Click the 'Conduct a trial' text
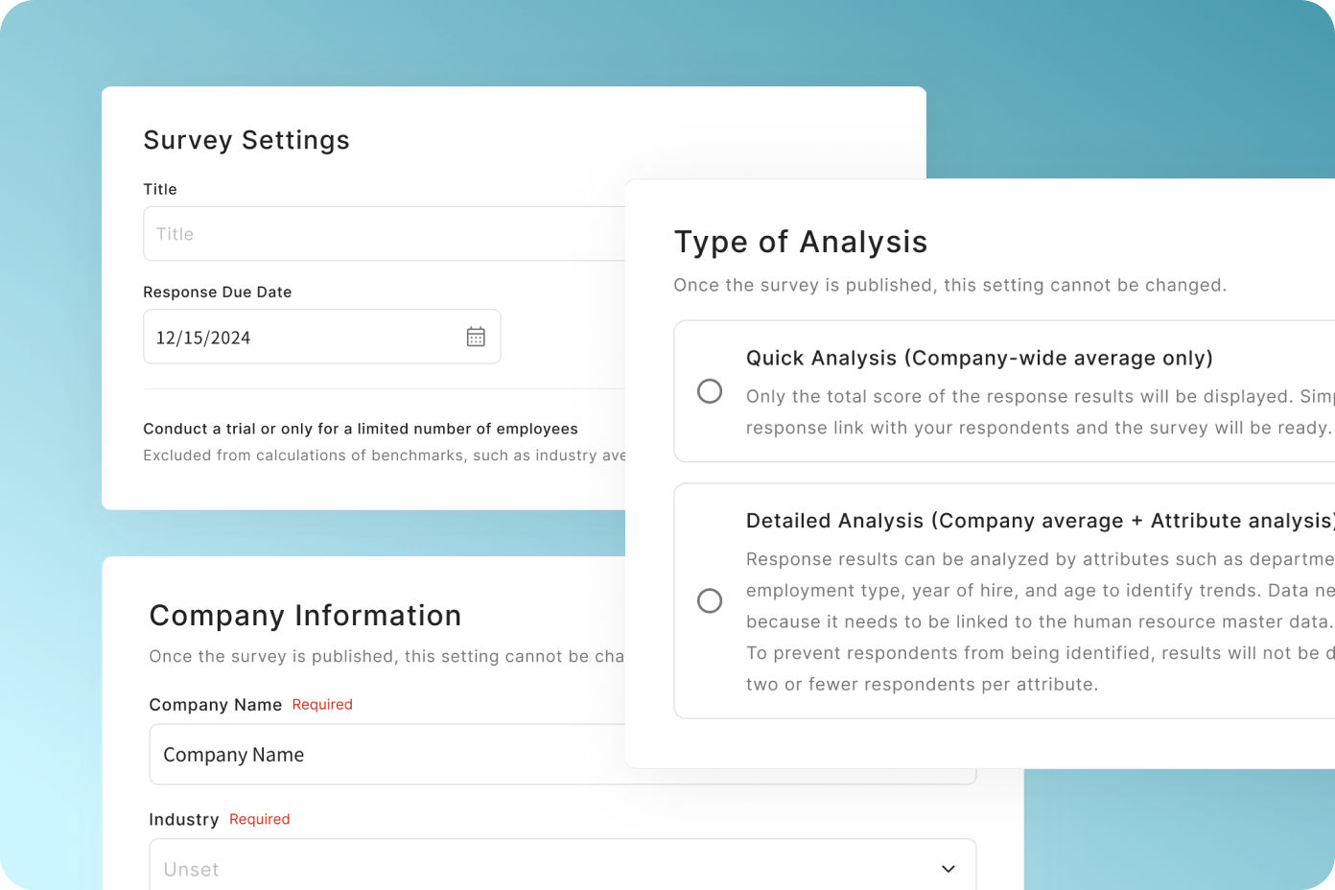Image resolution: width=1335 pixels, height=890 pixels. 361,429
